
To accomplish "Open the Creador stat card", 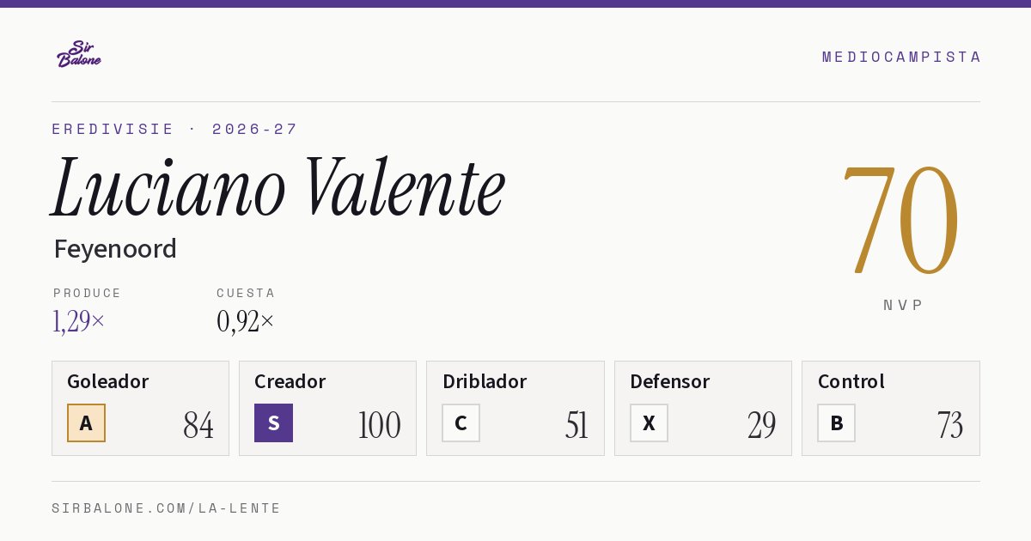I will pyautogui.click(x=327, y=408).
